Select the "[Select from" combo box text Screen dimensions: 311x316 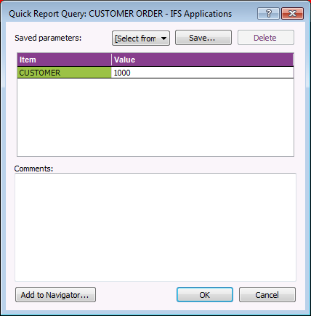coord(135,39)
